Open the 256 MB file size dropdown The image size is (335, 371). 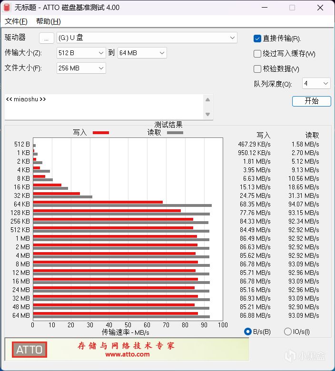81,68
